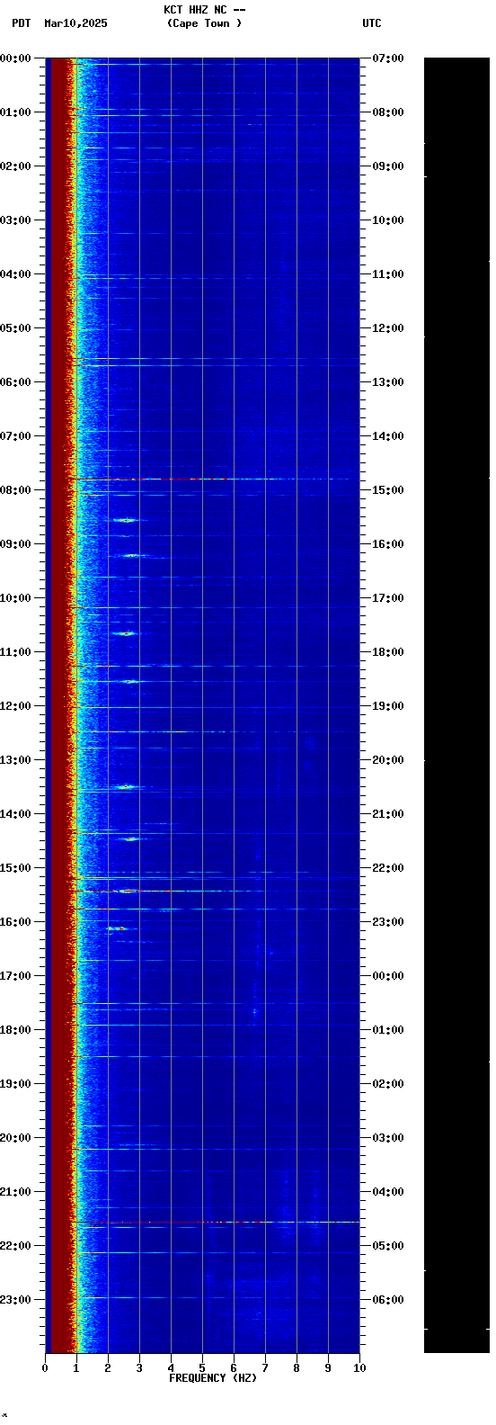Image resolution: width=496 pixels, height=1425 pixels.
Task: Click the PDT axis '16:00' time label
Action: (x=15, y=922)
